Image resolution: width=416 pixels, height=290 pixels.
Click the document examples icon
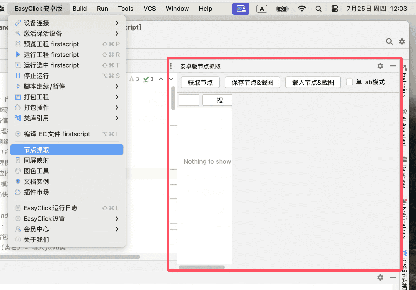tap(18, 182)
